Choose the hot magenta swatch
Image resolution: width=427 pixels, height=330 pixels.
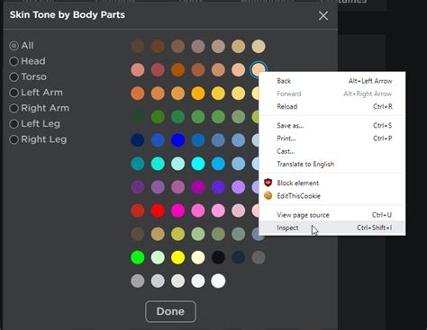click(177, 210)
